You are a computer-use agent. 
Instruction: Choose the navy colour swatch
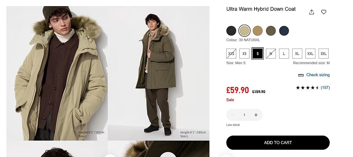(x=284, y=30)
